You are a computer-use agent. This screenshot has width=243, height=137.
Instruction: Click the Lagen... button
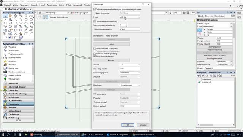click(x=112, y=44)
